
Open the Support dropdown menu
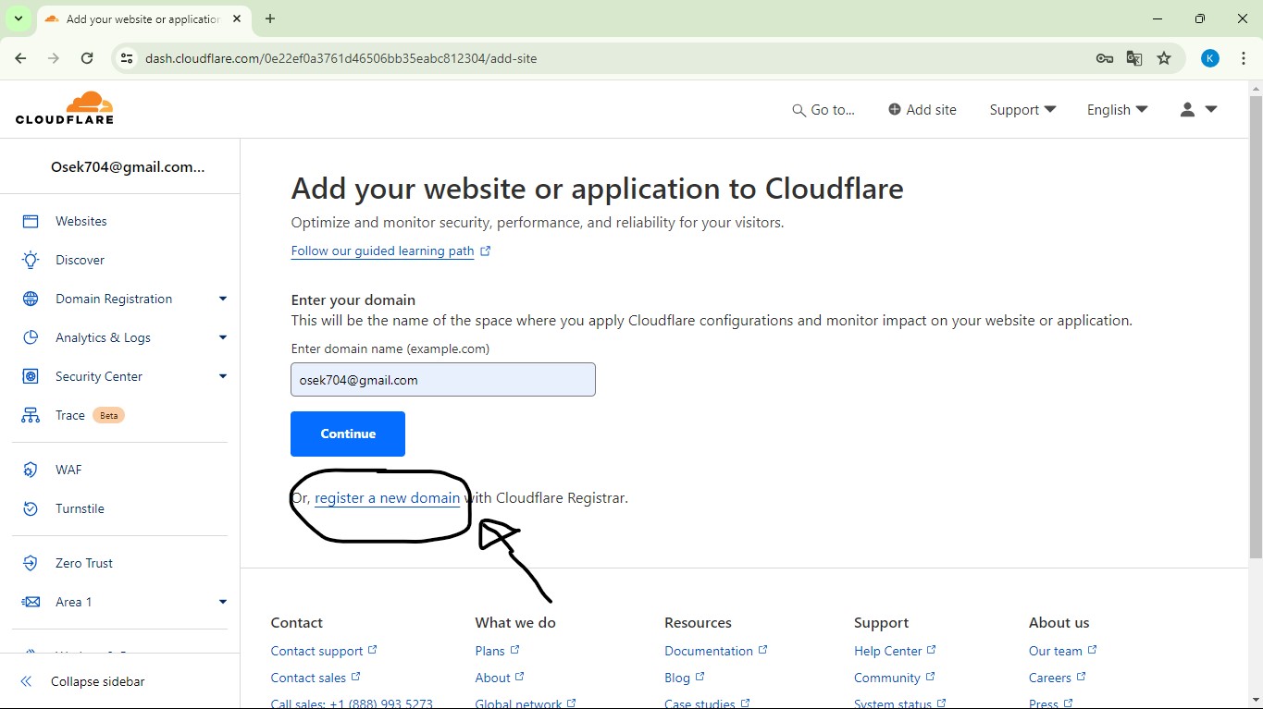pos(1022,109)
